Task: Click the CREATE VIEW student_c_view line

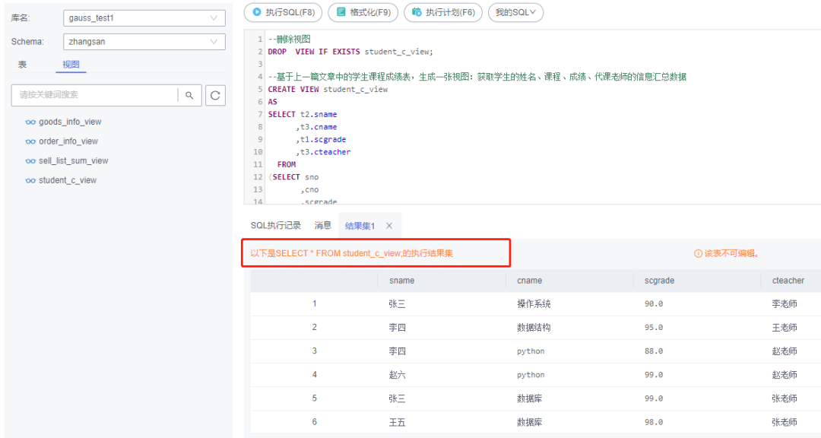Action: (x=328, y=89)
